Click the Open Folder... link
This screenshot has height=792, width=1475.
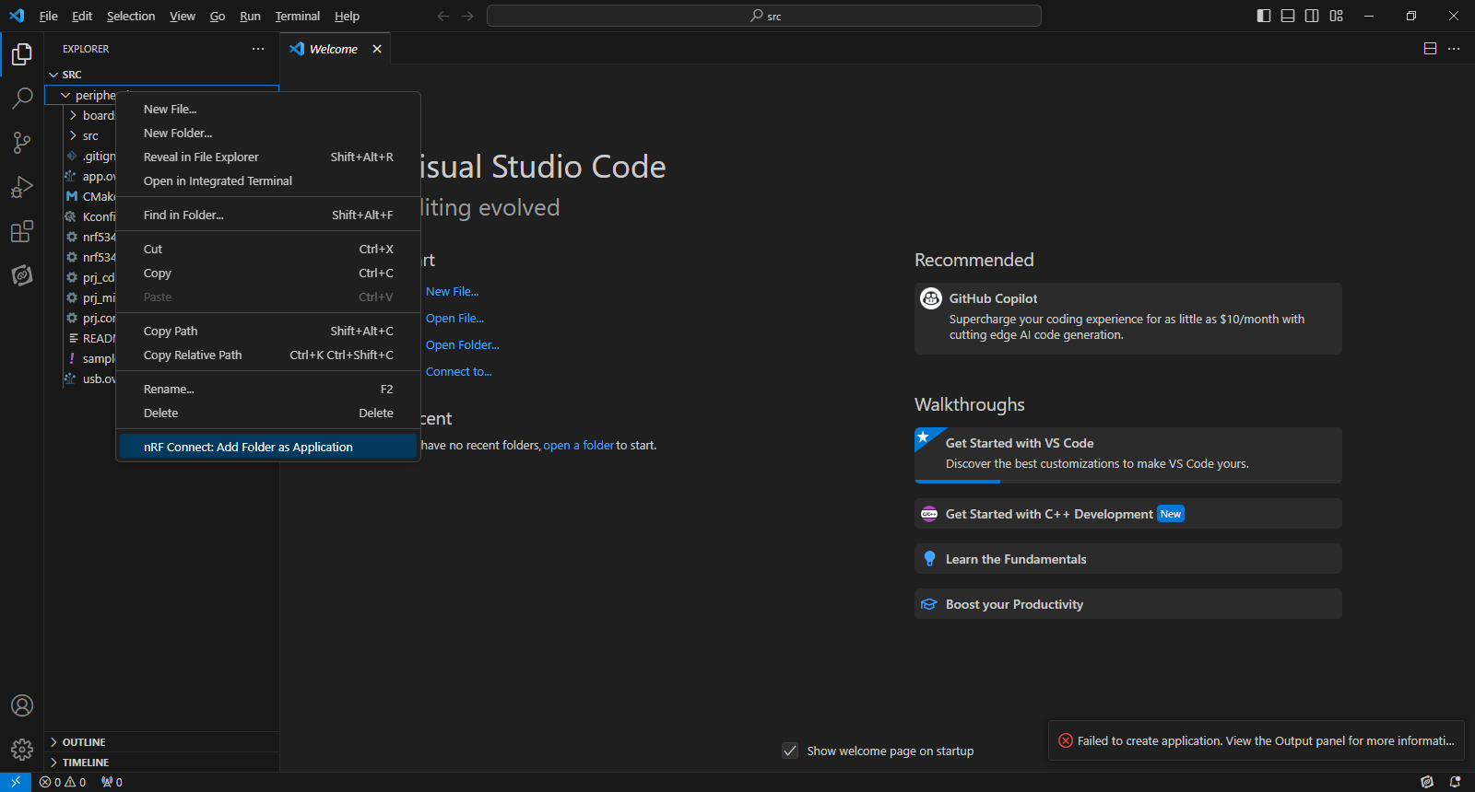click(462, 345)
